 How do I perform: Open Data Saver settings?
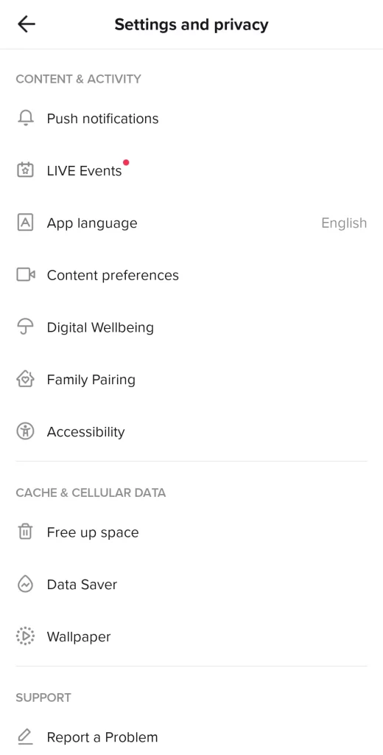click(191, 584)
